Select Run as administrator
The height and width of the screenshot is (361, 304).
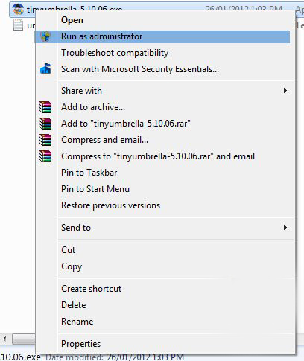[x=162, y=36]
